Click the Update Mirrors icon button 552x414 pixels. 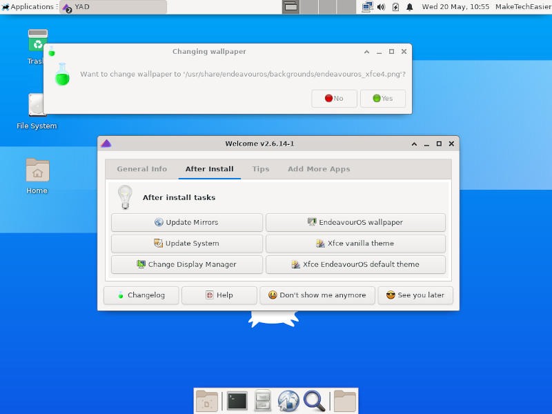point(186,222)
